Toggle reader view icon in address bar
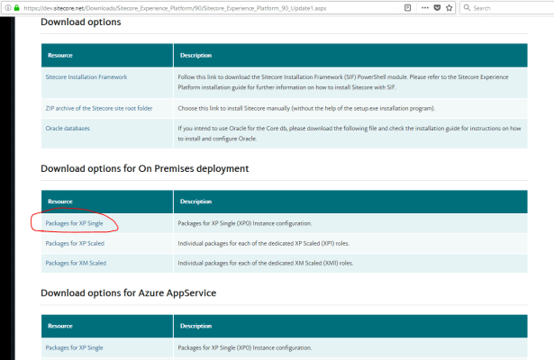This screenshot has width=554, height=360. pos(407,8)
